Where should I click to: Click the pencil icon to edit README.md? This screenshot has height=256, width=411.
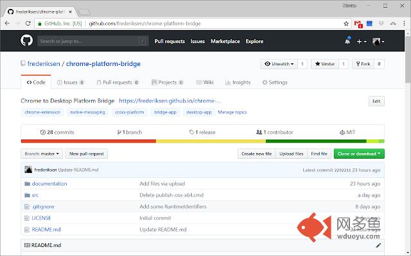point(378,245)
